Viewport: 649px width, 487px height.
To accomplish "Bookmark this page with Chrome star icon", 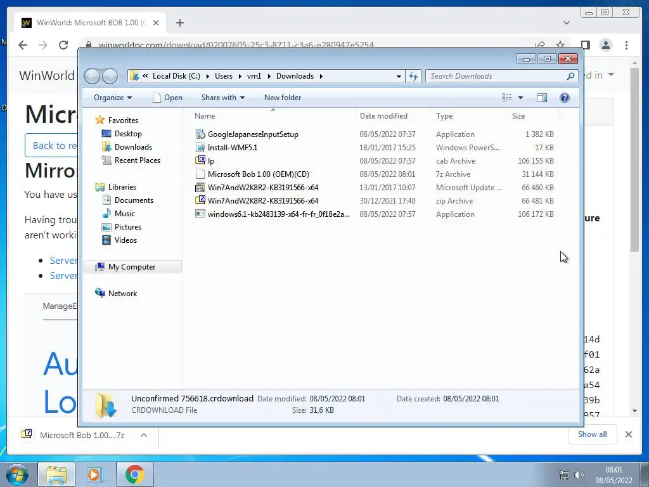I will click(560, 45).
